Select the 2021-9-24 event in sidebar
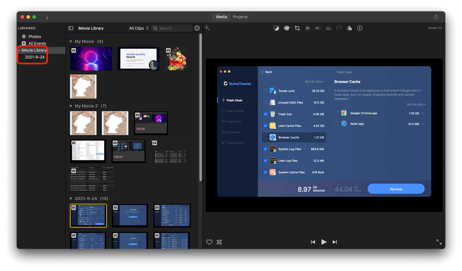Viewport: 462px width, 271px height. click(35, 57)
